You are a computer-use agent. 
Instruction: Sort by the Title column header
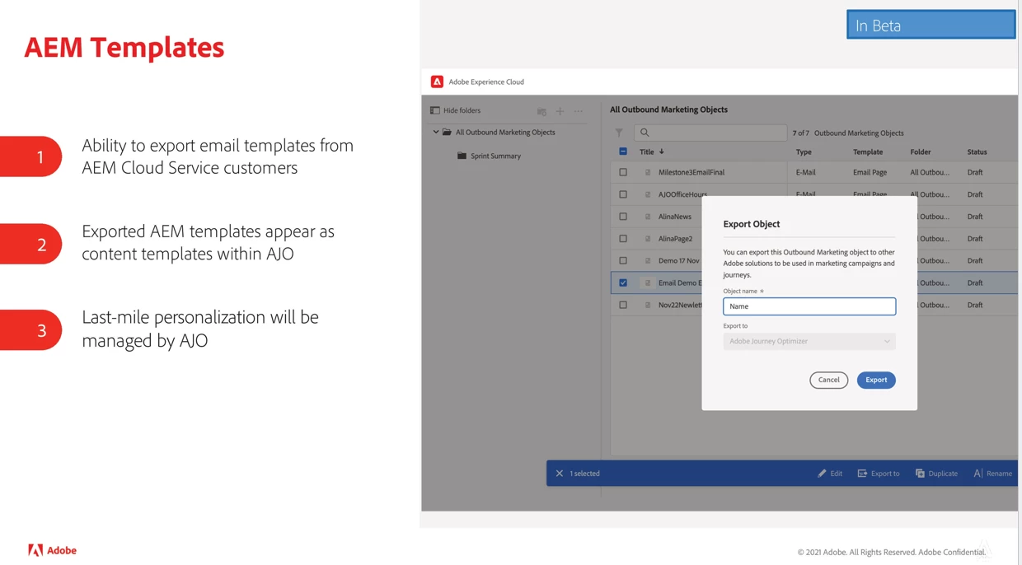point(647,152)
